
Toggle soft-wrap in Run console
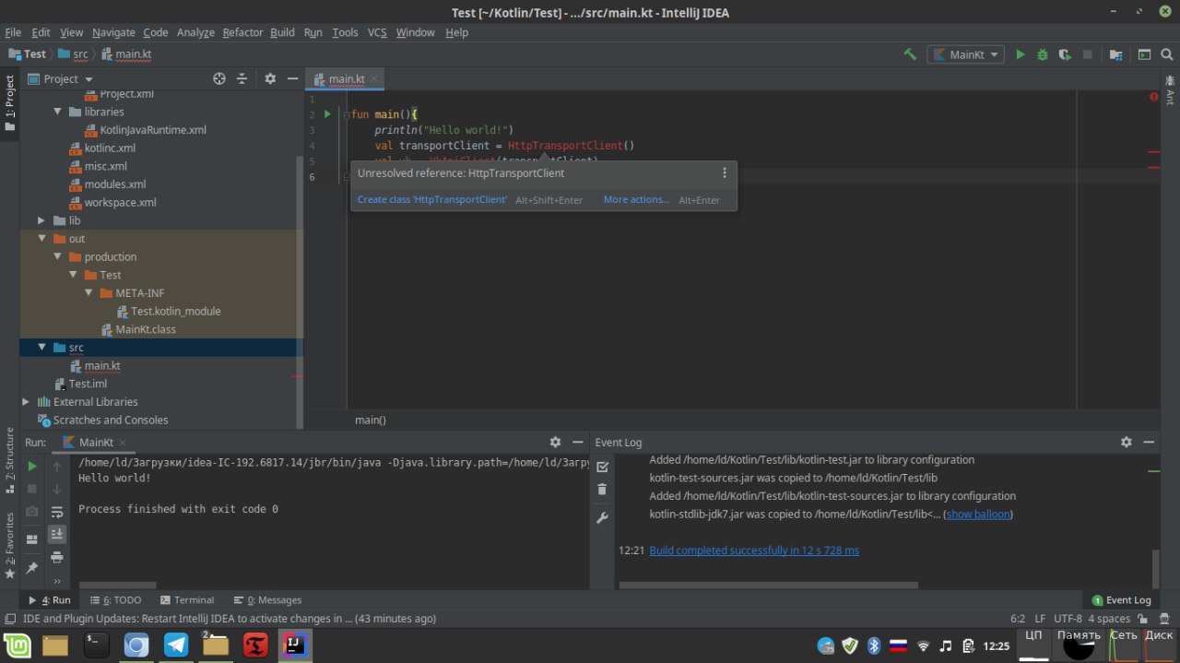(57, 512)
